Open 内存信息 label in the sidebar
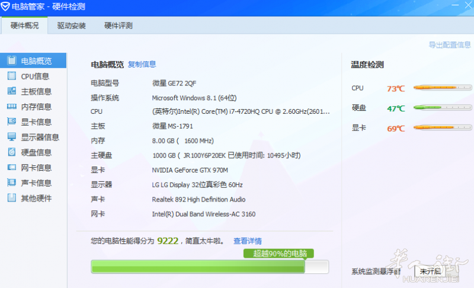 click(x=36, y=107)
